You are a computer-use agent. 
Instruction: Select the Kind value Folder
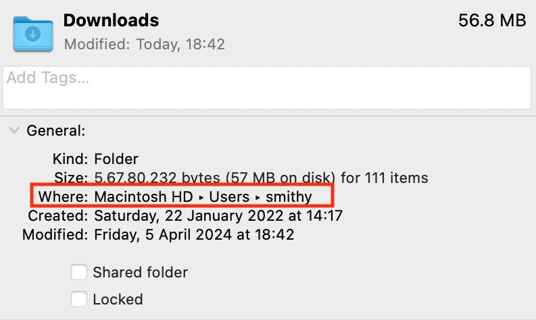(116, 159)
